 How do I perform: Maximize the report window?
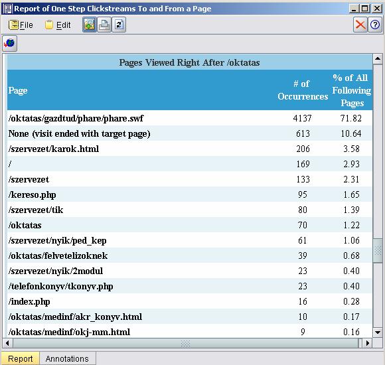coord(365,9)
